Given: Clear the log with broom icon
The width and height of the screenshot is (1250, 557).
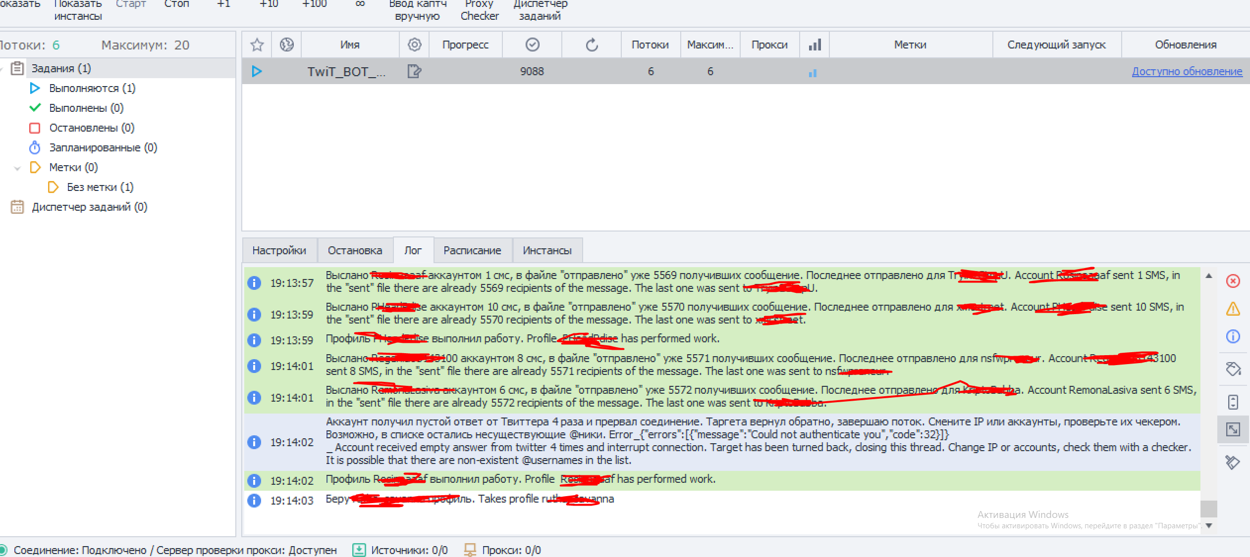Looking at the screenshot, I should point(1233,463).
